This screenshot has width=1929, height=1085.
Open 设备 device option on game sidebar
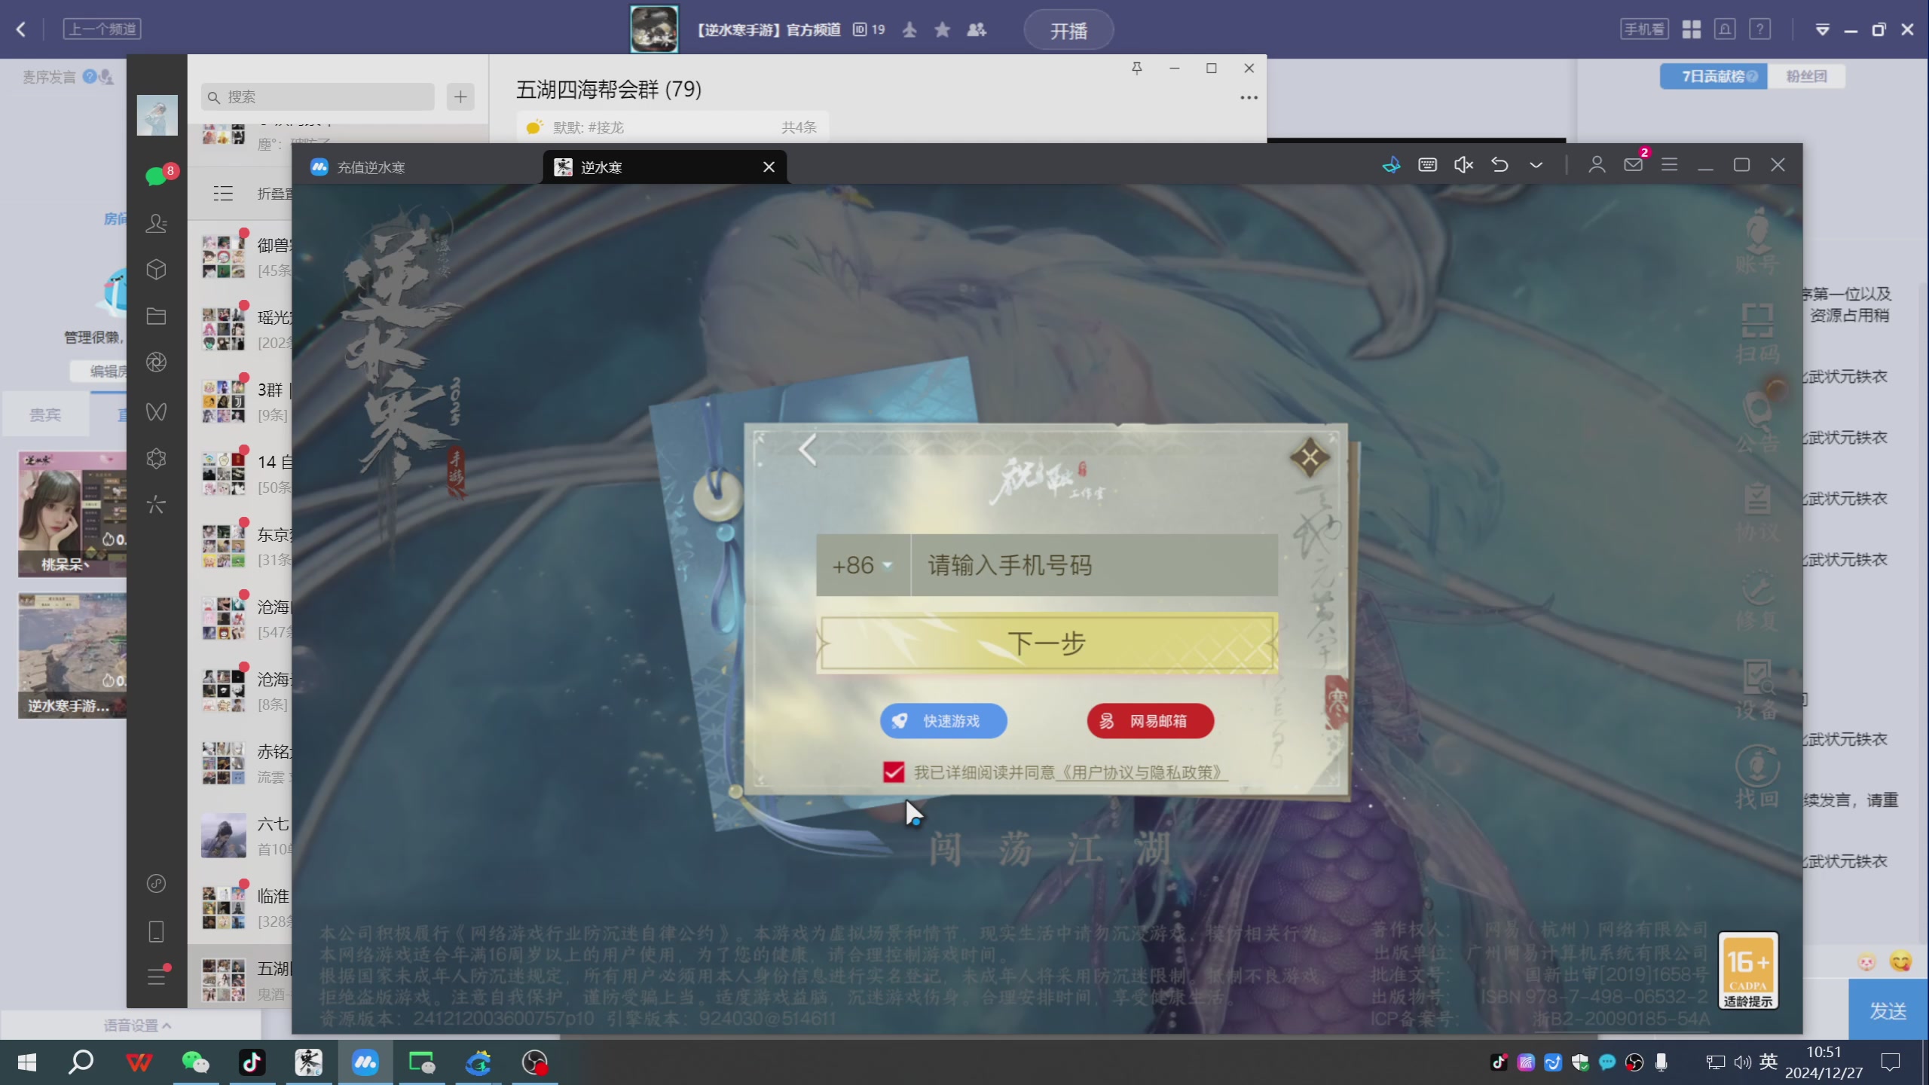[x=1758, y=690]
